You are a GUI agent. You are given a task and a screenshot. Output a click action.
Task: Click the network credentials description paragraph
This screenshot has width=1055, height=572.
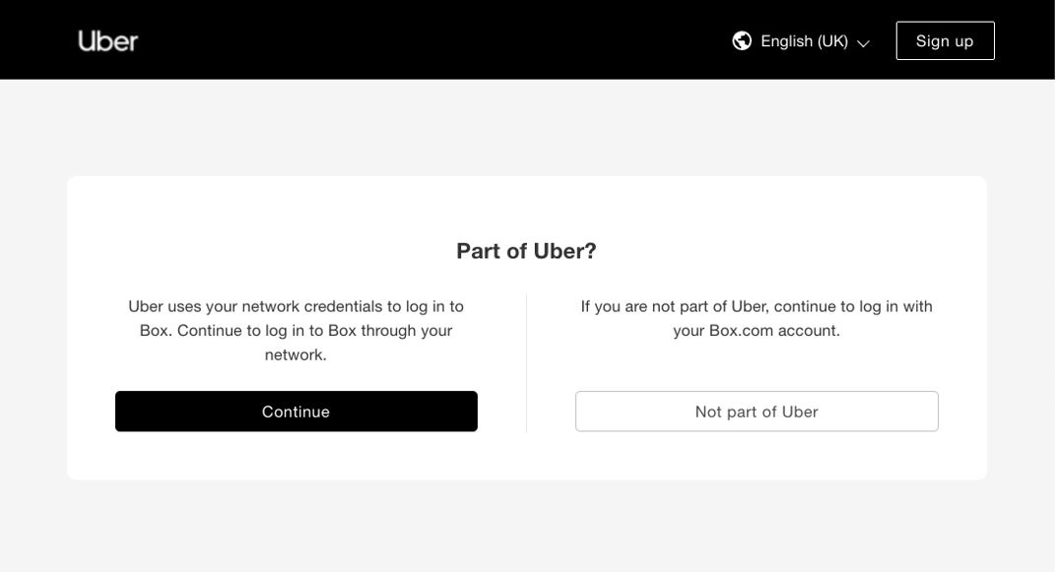pyautogui.click(x=296, y=331)
